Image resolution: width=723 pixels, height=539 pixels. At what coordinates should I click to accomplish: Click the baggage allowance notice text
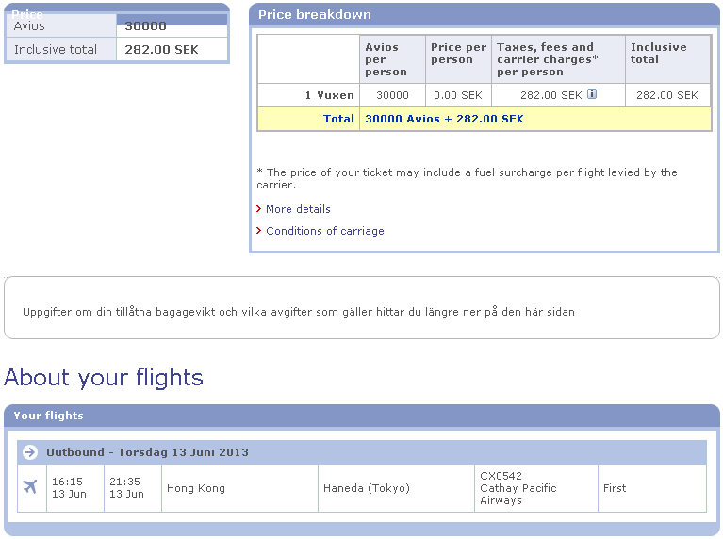[298, 312]
